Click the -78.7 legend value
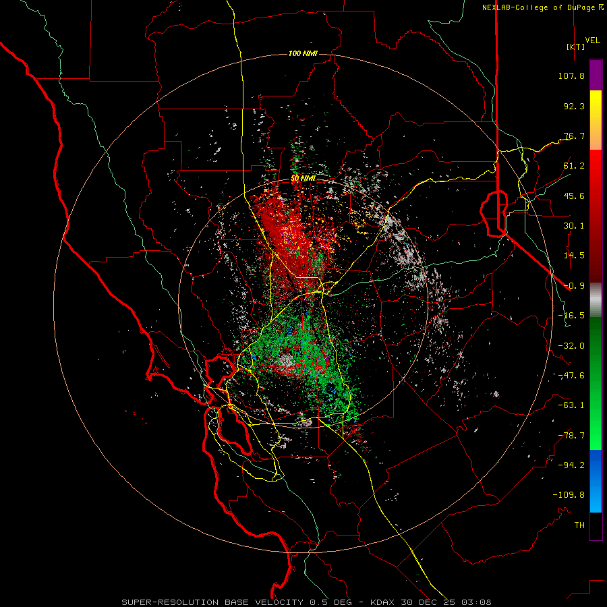This screenshot has width=607, height=607. pos(571,436)
